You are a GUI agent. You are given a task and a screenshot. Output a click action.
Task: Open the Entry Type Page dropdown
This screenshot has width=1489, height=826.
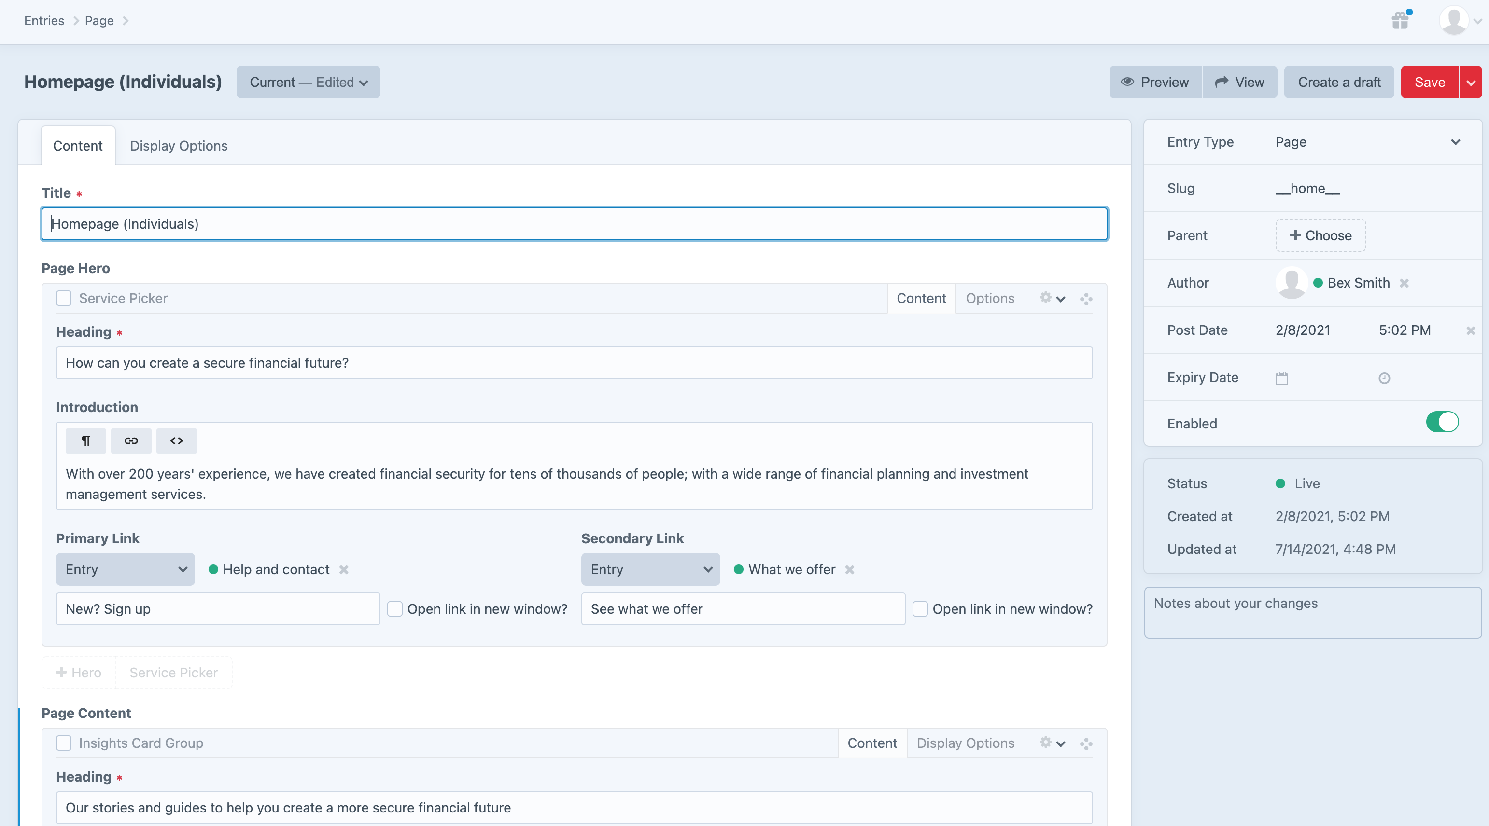point(1368,142)
